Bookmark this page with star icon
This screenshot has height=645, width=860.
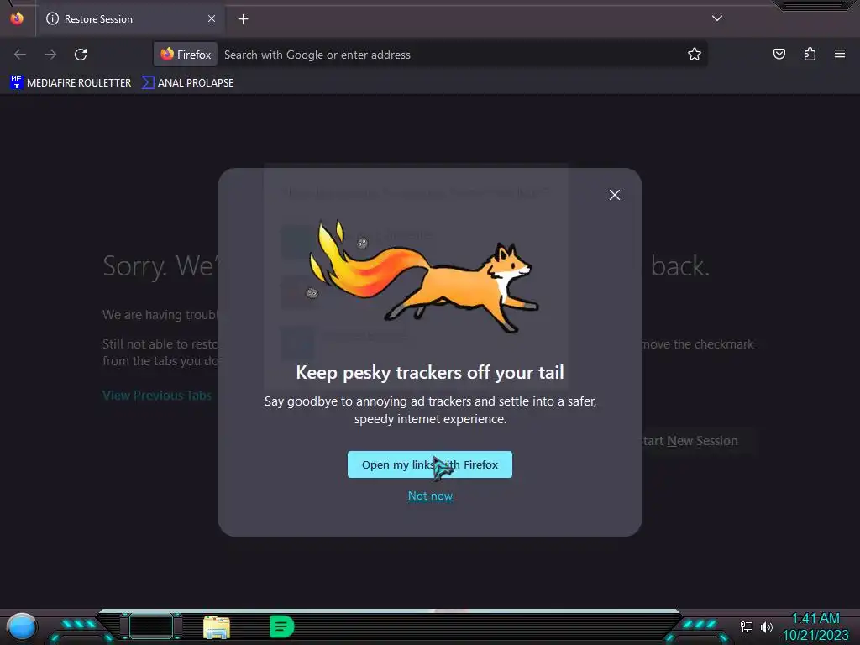pos(695,55)
